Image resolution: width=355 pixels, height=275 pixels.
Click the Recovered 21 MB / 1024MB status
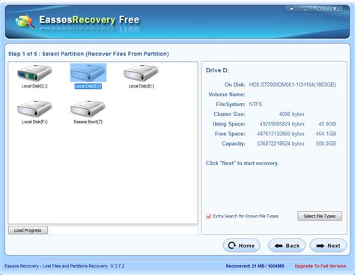click(x=255, y=266)
